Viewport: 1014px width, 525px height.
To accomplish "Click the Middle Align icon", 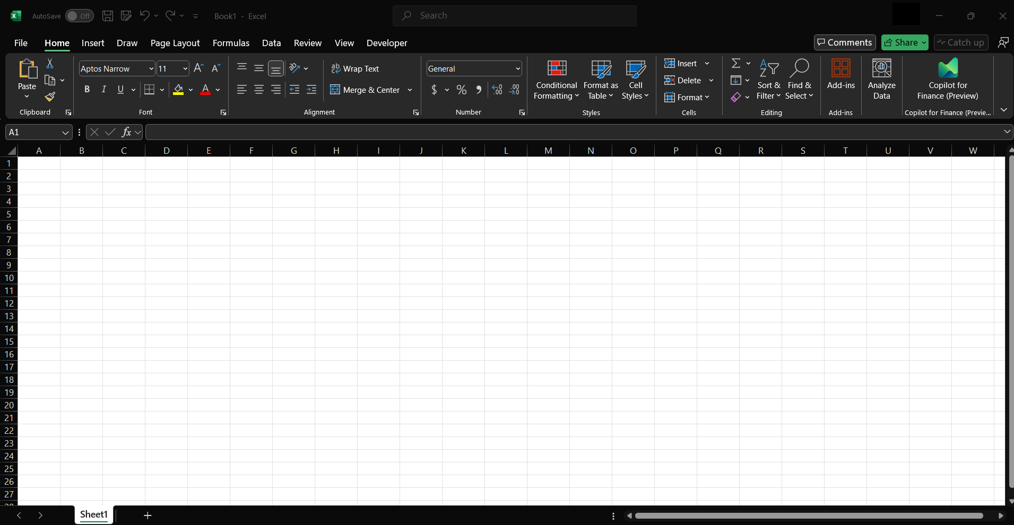I will click(259, 68).
